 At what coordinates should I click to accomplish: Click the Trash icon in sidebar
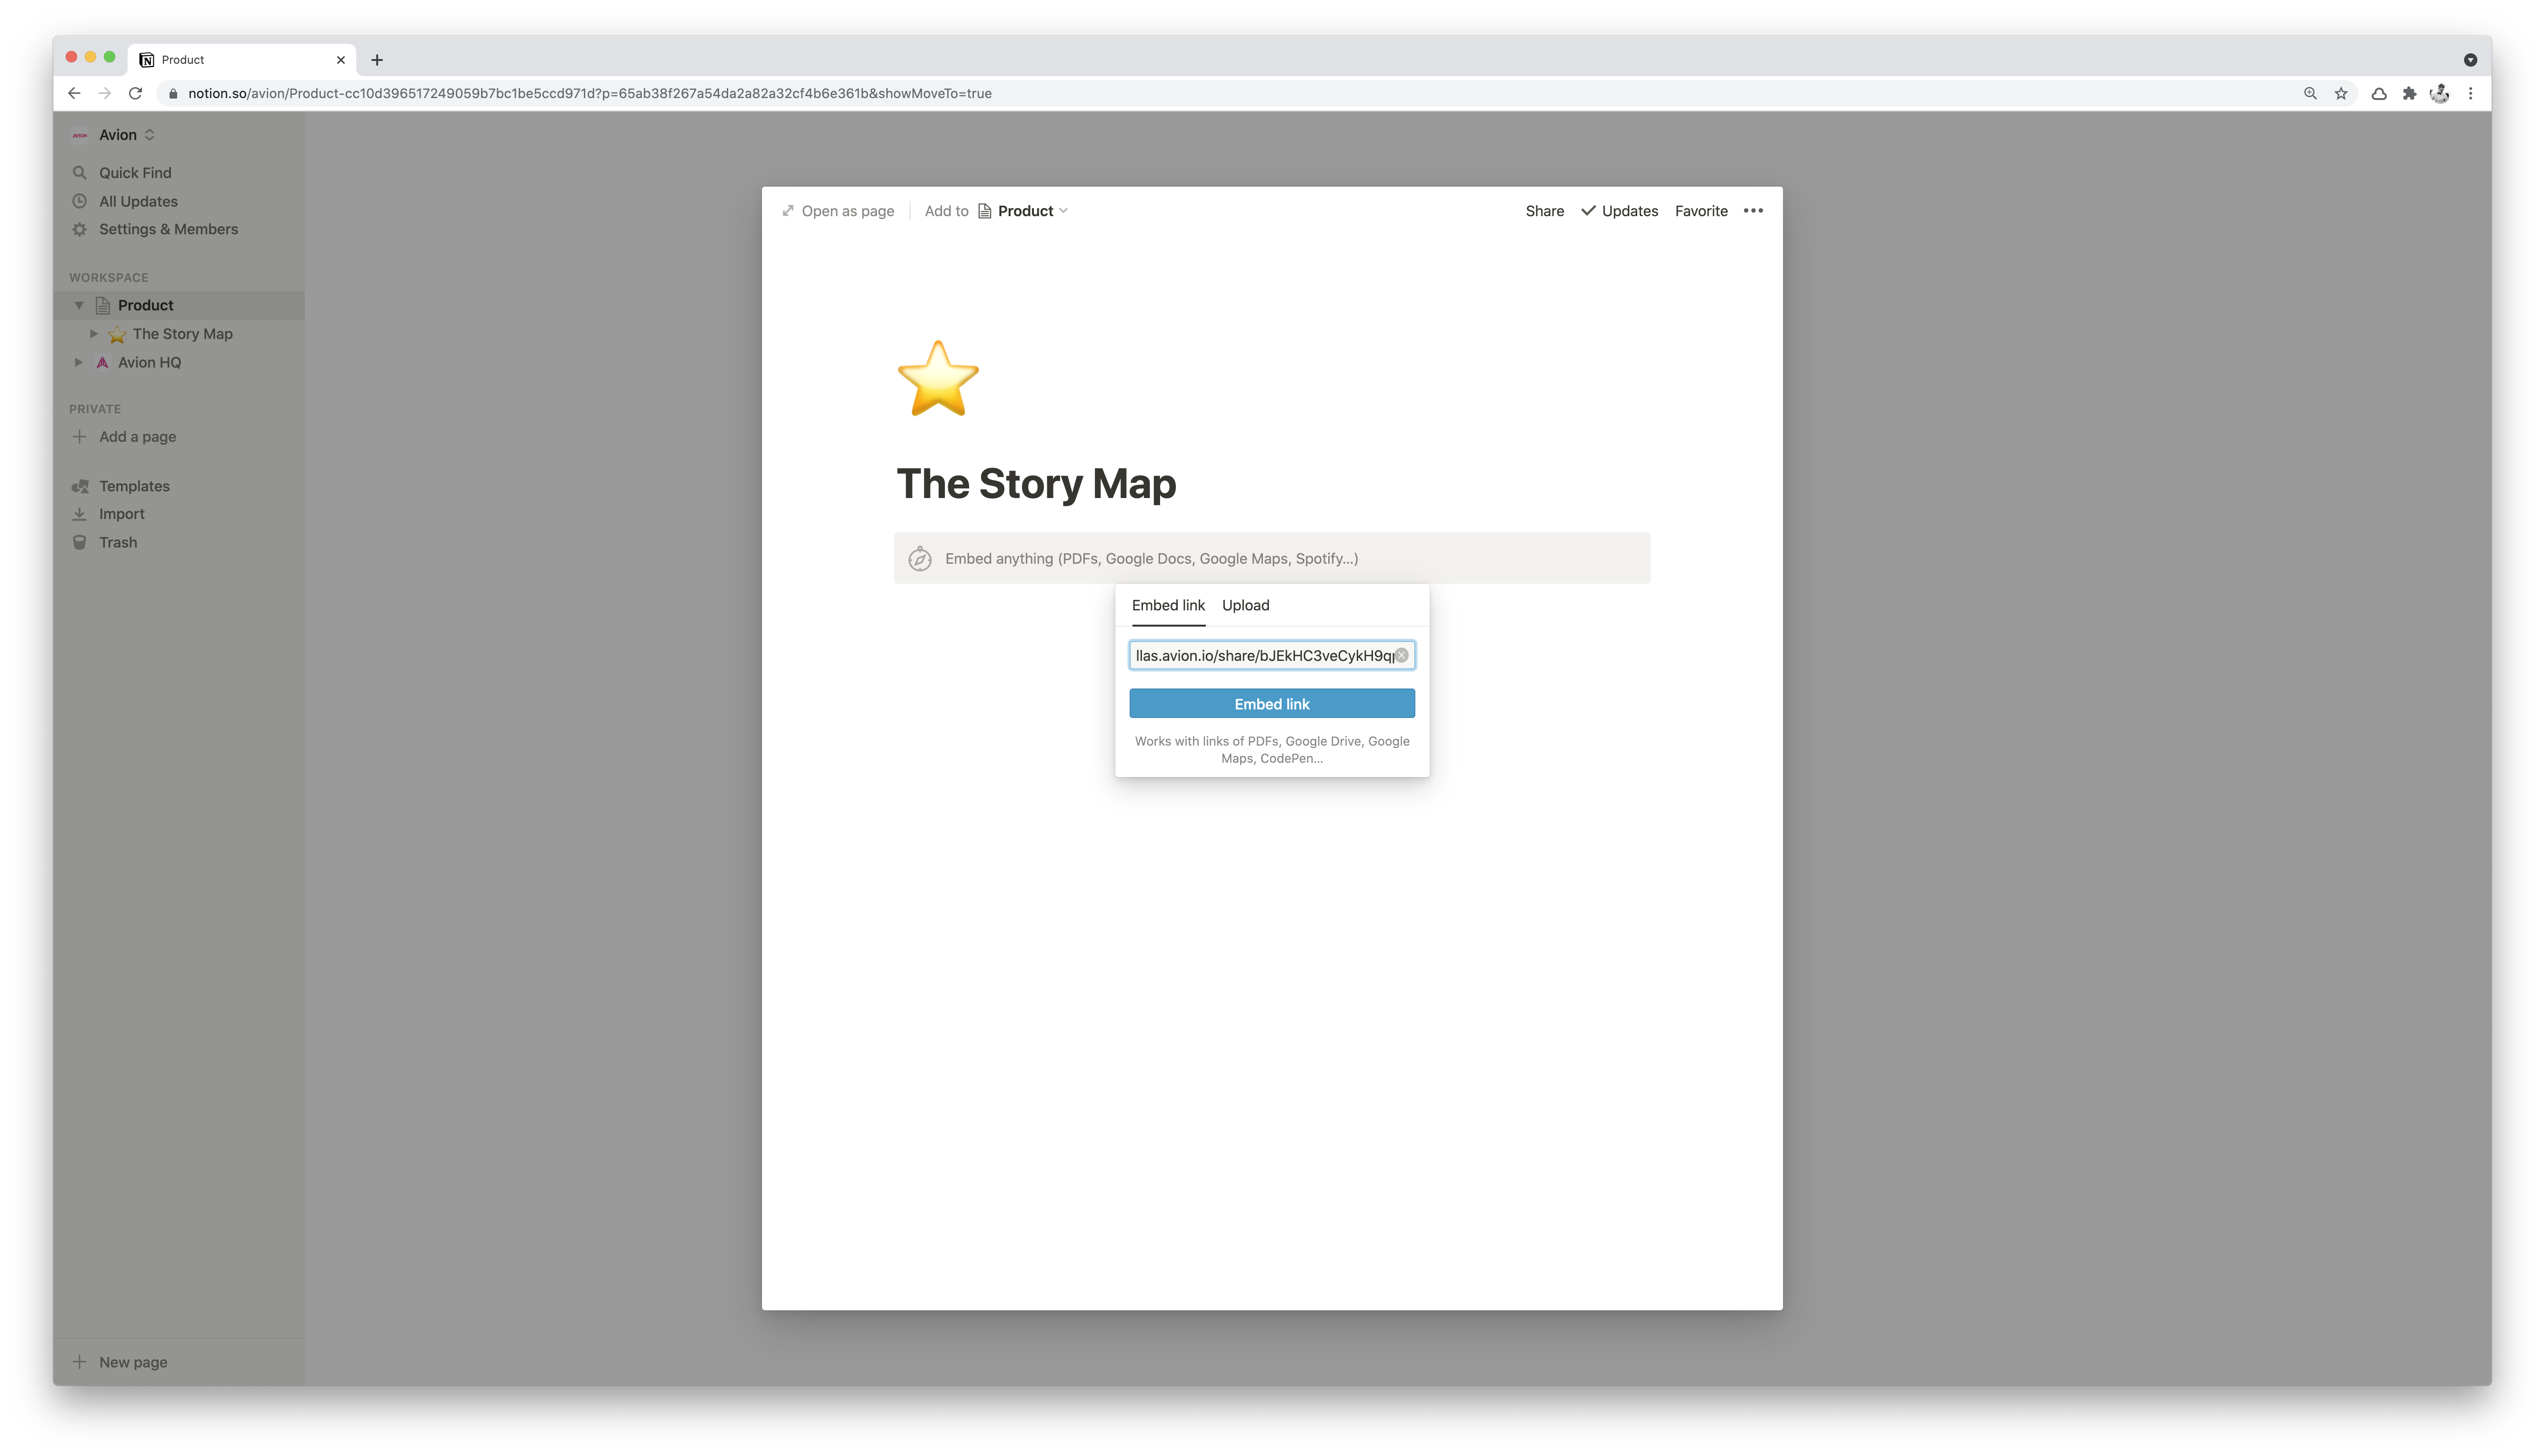click(80, 542)
